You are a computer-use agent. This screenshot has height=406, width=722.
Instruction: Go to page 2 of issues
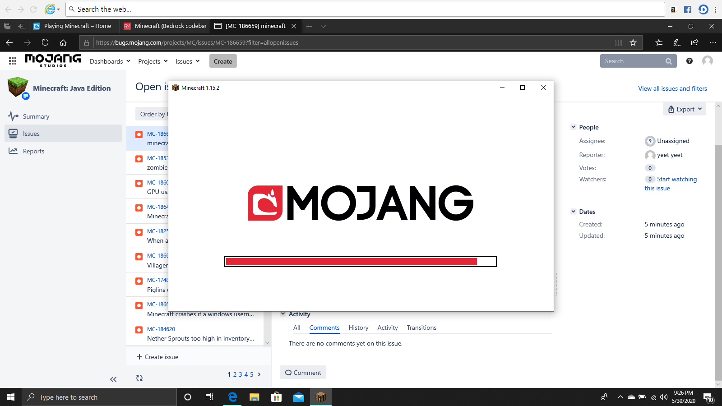(x=235, y=374)
